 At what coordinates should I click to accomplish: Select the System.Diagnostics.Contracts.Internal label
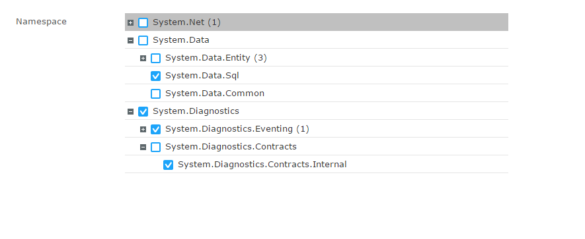262,165
